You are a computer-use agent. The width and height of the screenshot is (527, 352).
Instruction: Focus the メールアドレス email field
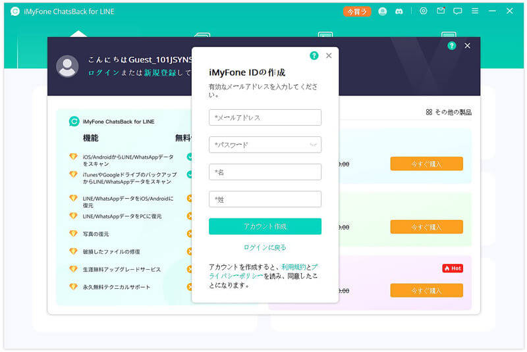[265, 118]
